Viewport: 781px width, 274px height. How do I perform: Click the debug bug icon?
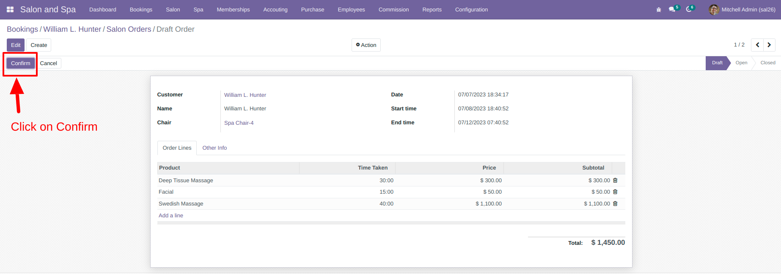click(659, 9)
